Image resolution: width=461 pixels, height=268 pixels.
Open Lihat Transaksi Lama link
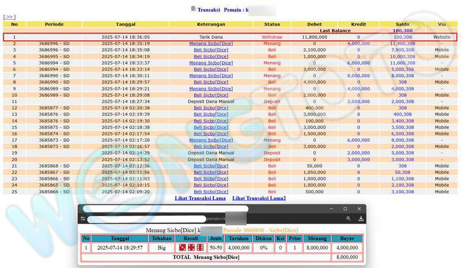click(201, 198)
